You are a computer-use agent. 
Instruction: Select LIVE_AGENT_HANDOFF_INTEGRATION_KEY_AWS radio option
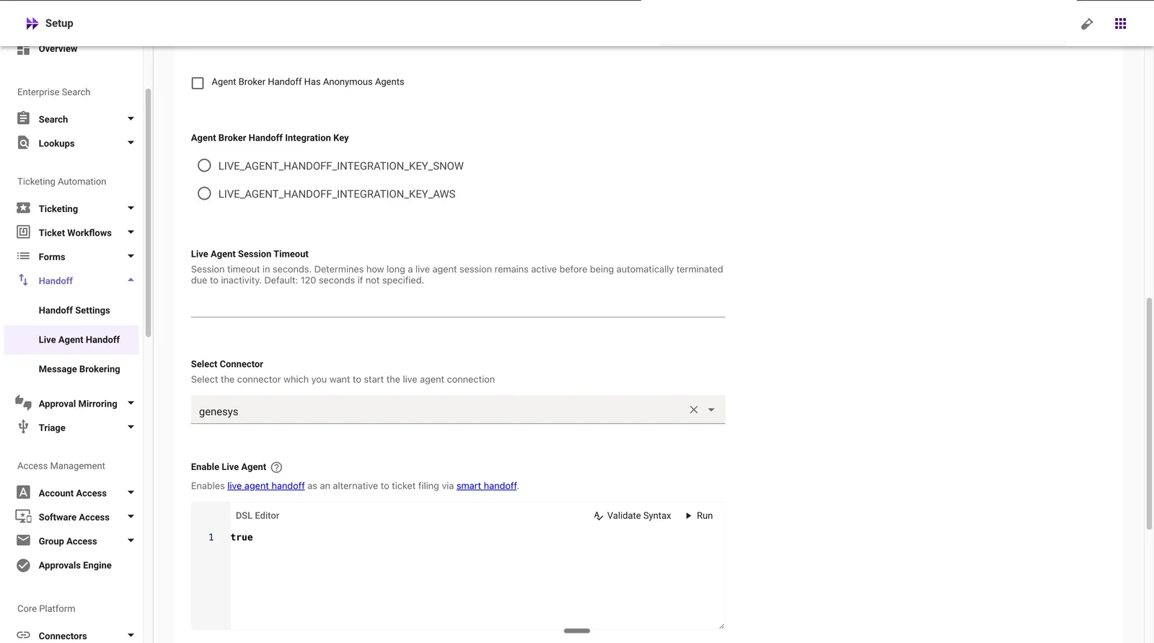(x=204, y=194)
